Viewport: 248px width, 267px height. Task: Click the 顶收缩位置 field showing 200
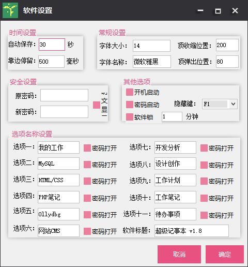(227, 45)
